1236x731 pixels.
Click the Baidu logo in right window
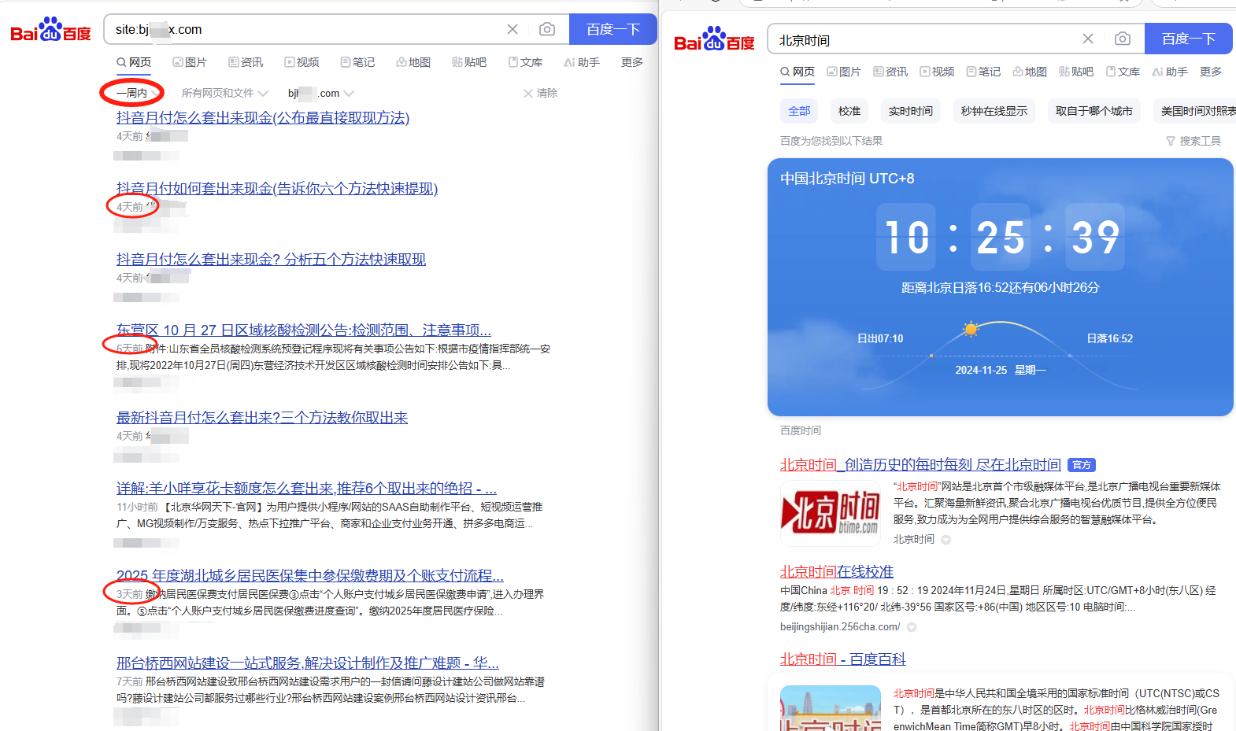tap(714, 39)
